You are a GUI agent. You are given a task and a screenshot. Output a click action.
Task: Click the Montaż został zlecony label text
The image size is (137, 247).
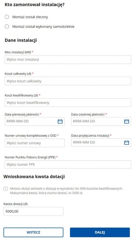tap(30, 17)
